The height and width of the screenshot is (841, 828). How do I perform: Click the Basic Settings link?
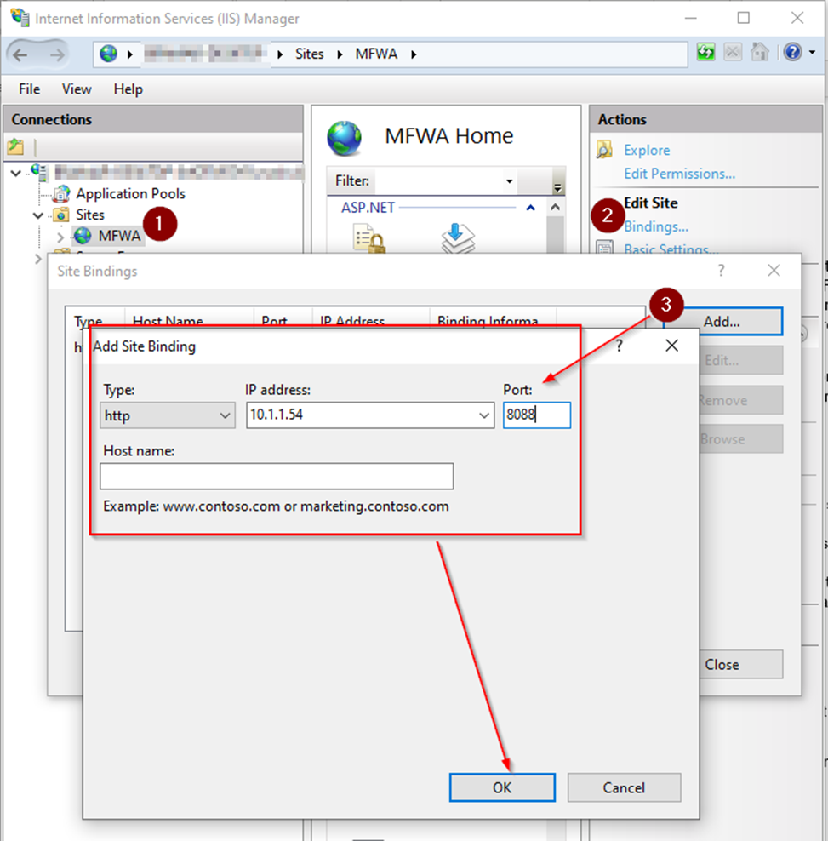671,249
